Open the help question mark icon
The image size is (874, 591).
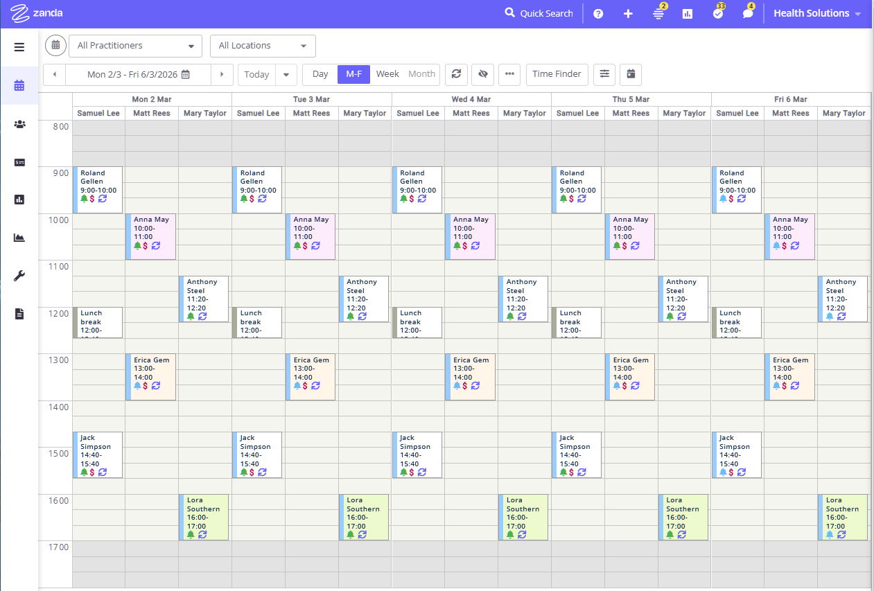598,14
